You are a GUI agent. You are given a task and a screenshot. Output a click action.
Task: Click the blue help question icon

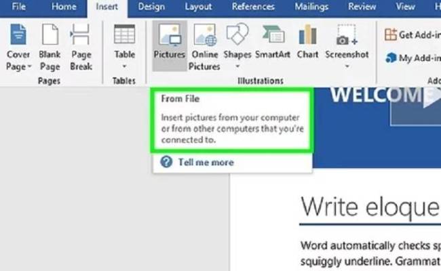pos(166,162)
